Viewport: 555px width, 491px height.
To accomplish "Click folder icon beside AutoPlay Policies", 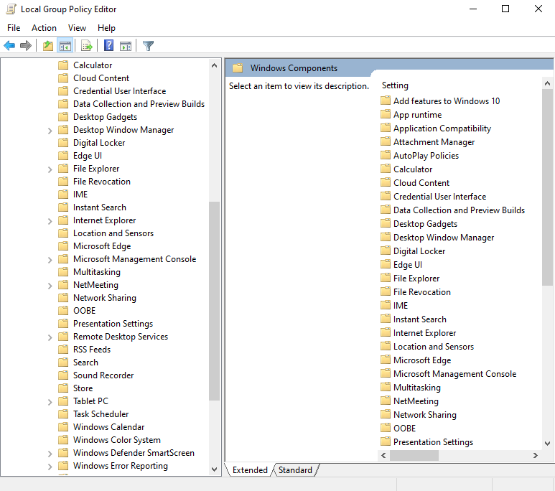I will tap(386, 155).
